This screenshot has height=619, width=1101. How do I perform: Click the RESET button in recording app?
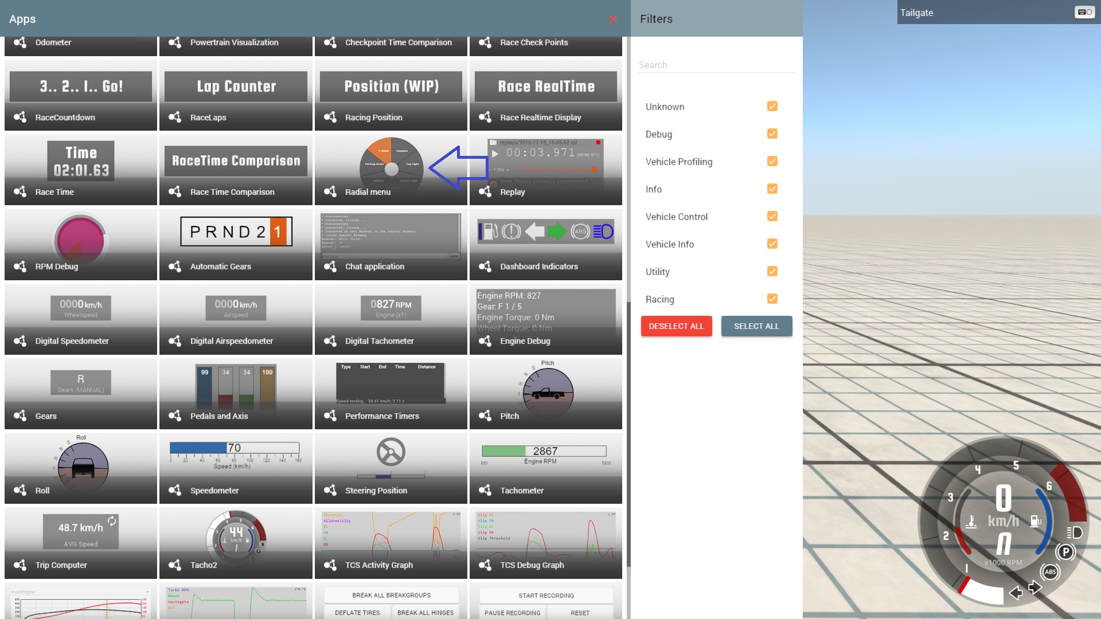pos(580,612)
